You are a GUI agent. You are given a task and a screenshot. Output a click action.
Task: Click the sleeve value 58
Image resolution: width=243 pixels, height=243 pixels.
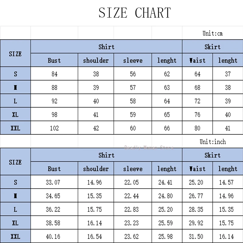click(x=133, y=101)
